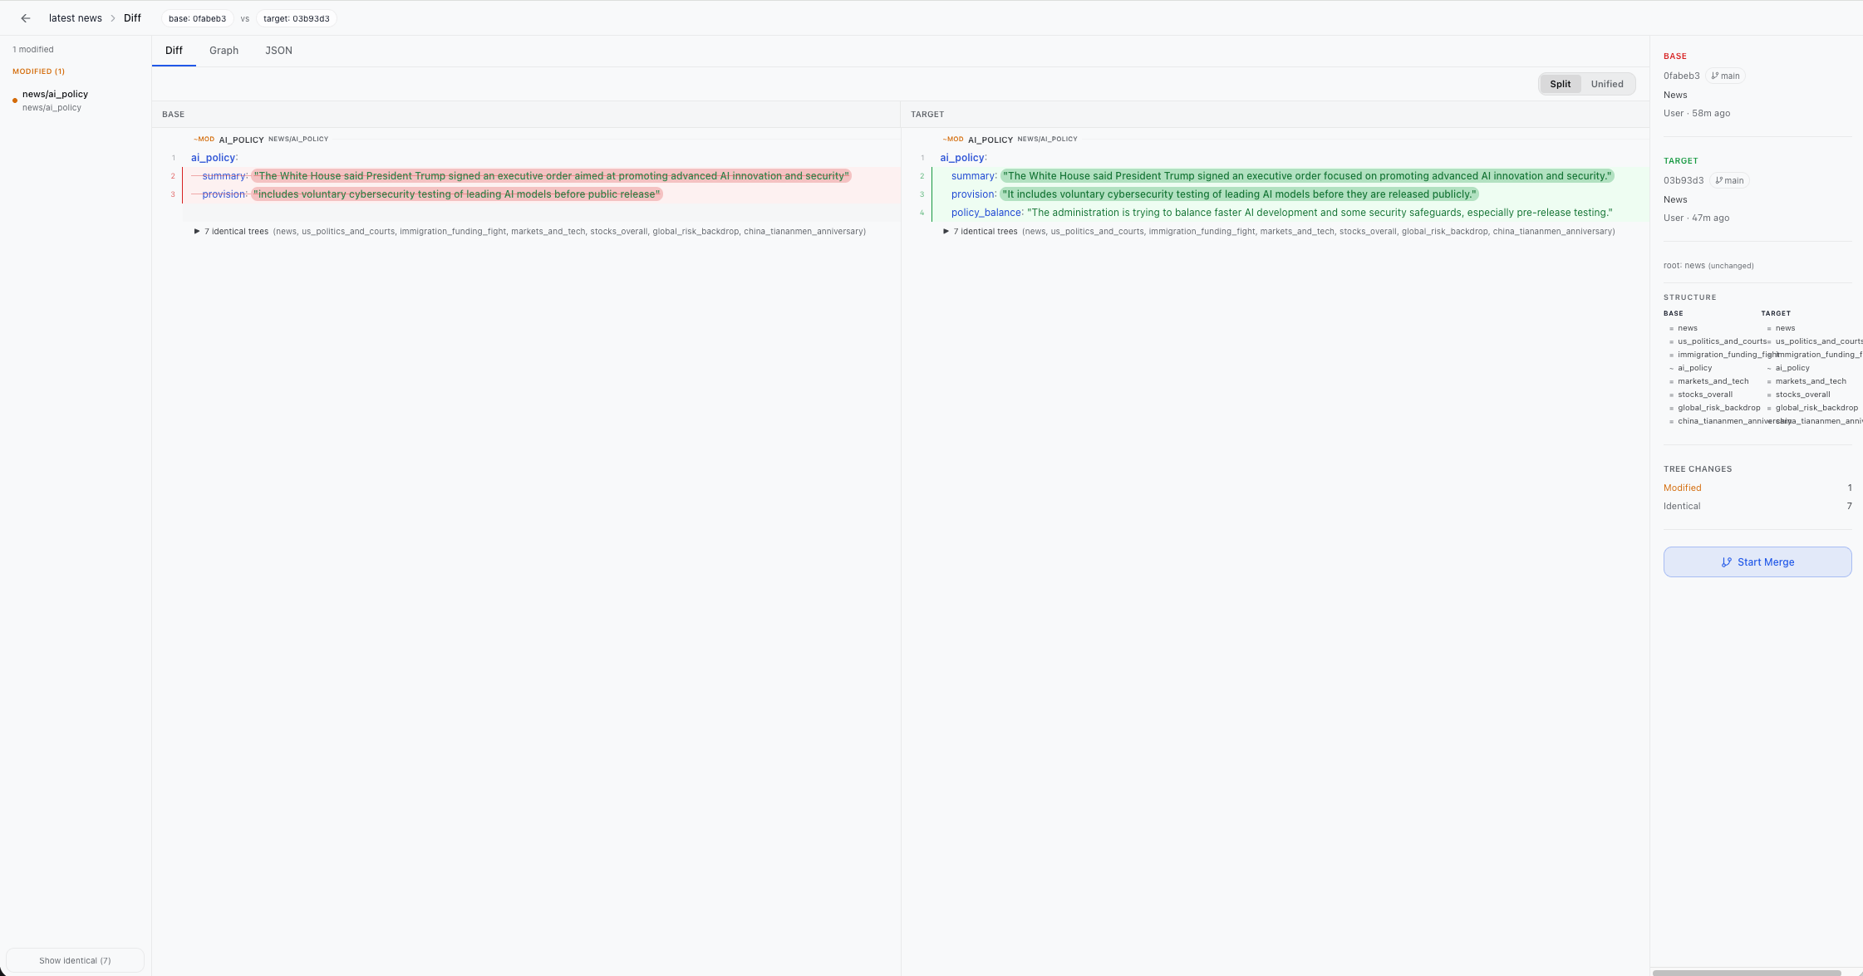Viewport: 1863px width, 976px height.
Task: Click the main branch badge under TARGET
Action: pos(1729,180)
